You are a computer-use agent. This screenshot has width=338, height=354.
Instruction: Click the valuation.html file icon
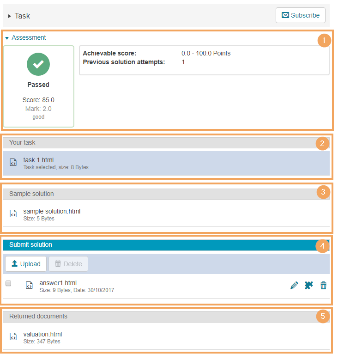13,337
